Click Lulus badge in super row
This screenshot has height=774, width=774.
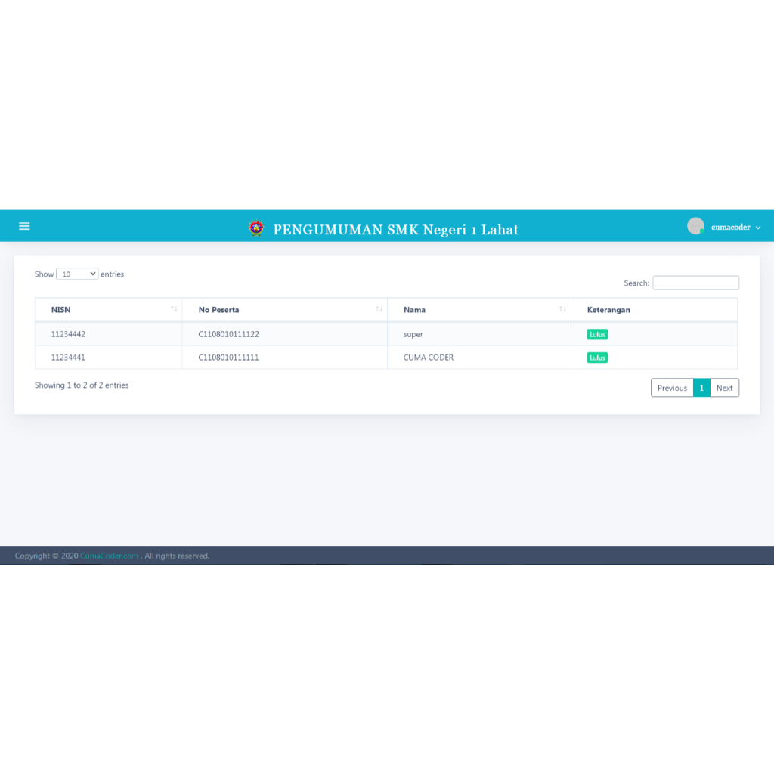[x=597, y=334]
